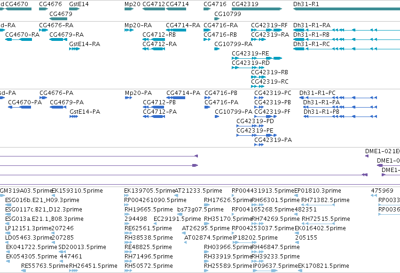The width and height of the screenshot is (400, 273).
Task: Click transcript label Dh31-R1-RA
Action: [312, 25]
